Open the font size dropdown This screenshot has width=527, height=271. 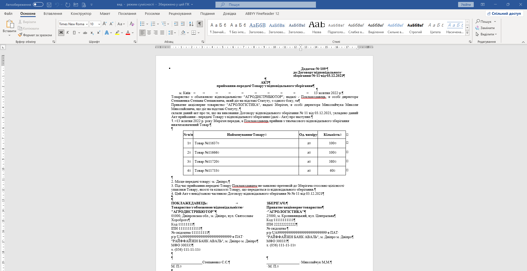click(x=99, y=24)
